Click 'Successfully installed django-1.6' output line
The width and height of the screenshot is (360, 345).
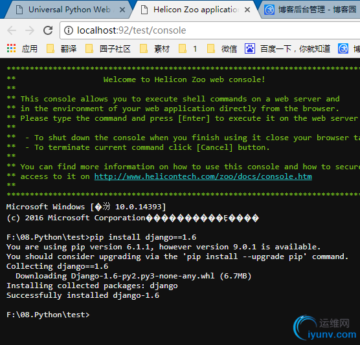(x=83, y=295)
